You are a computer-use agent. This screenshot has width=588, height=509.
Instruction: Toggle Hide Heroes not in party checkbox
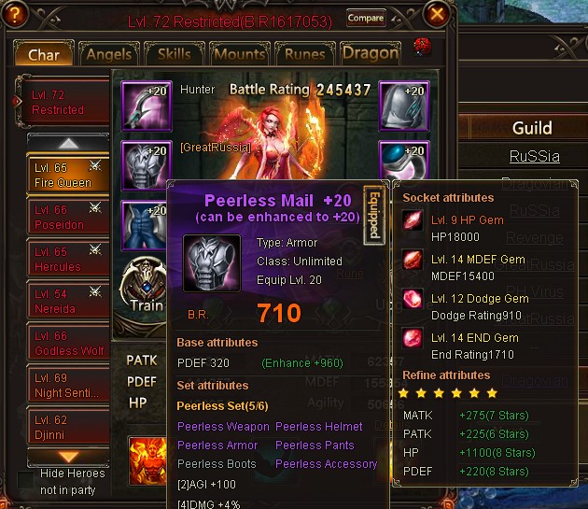[x=25, y=480]
